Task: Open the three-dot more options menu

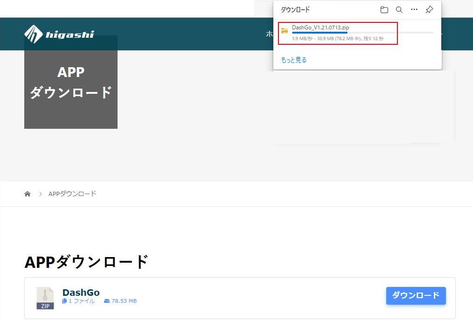Action: click(x=414, y=10)
